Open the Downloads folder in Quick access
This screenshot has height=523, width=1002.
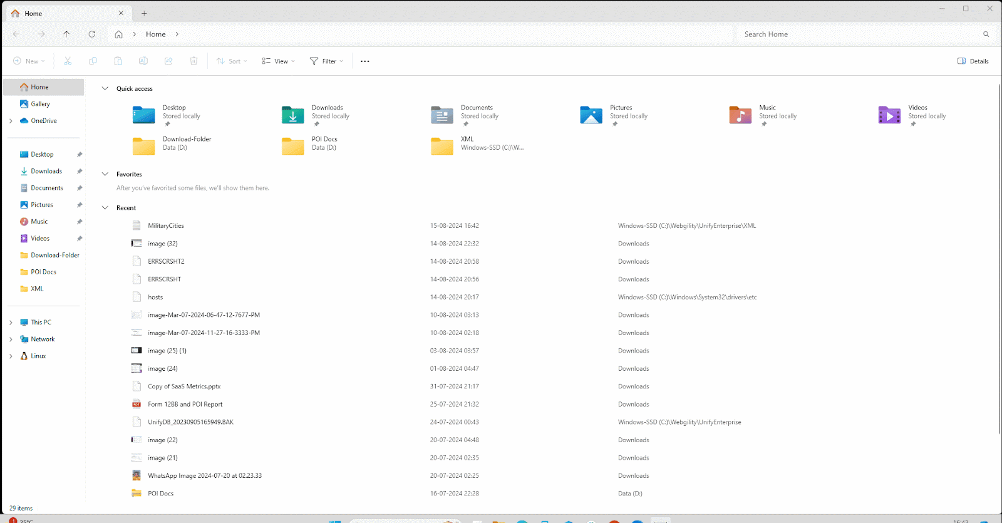(x=293, y=115)
